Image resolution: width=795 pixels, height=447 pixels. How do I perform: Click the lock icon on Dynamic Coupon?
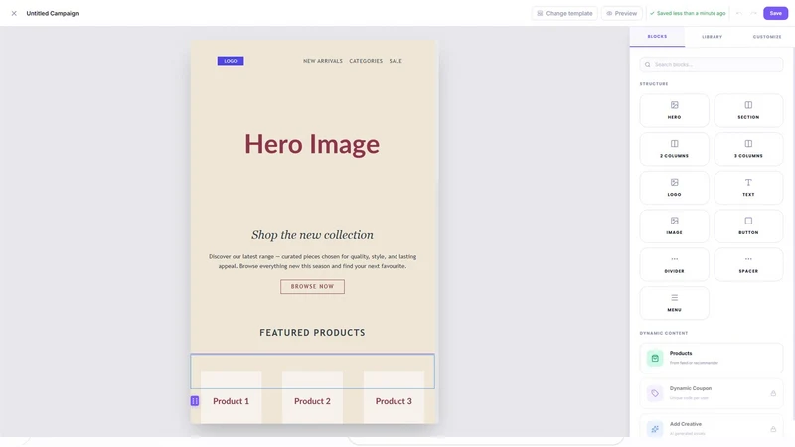(773, 393)
